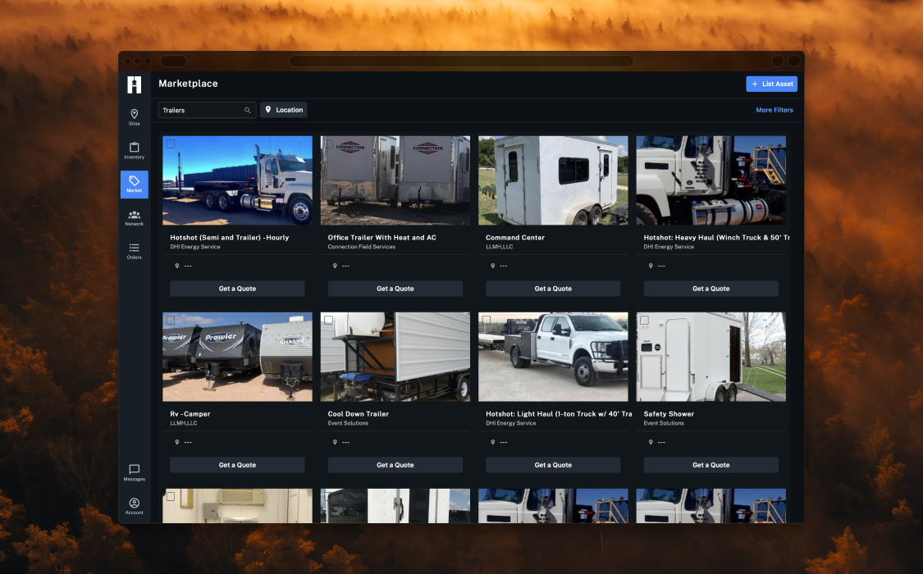The image size is (923, 574).
Task: Click the 'Marketplace' page heading
Action: [189, 84]
